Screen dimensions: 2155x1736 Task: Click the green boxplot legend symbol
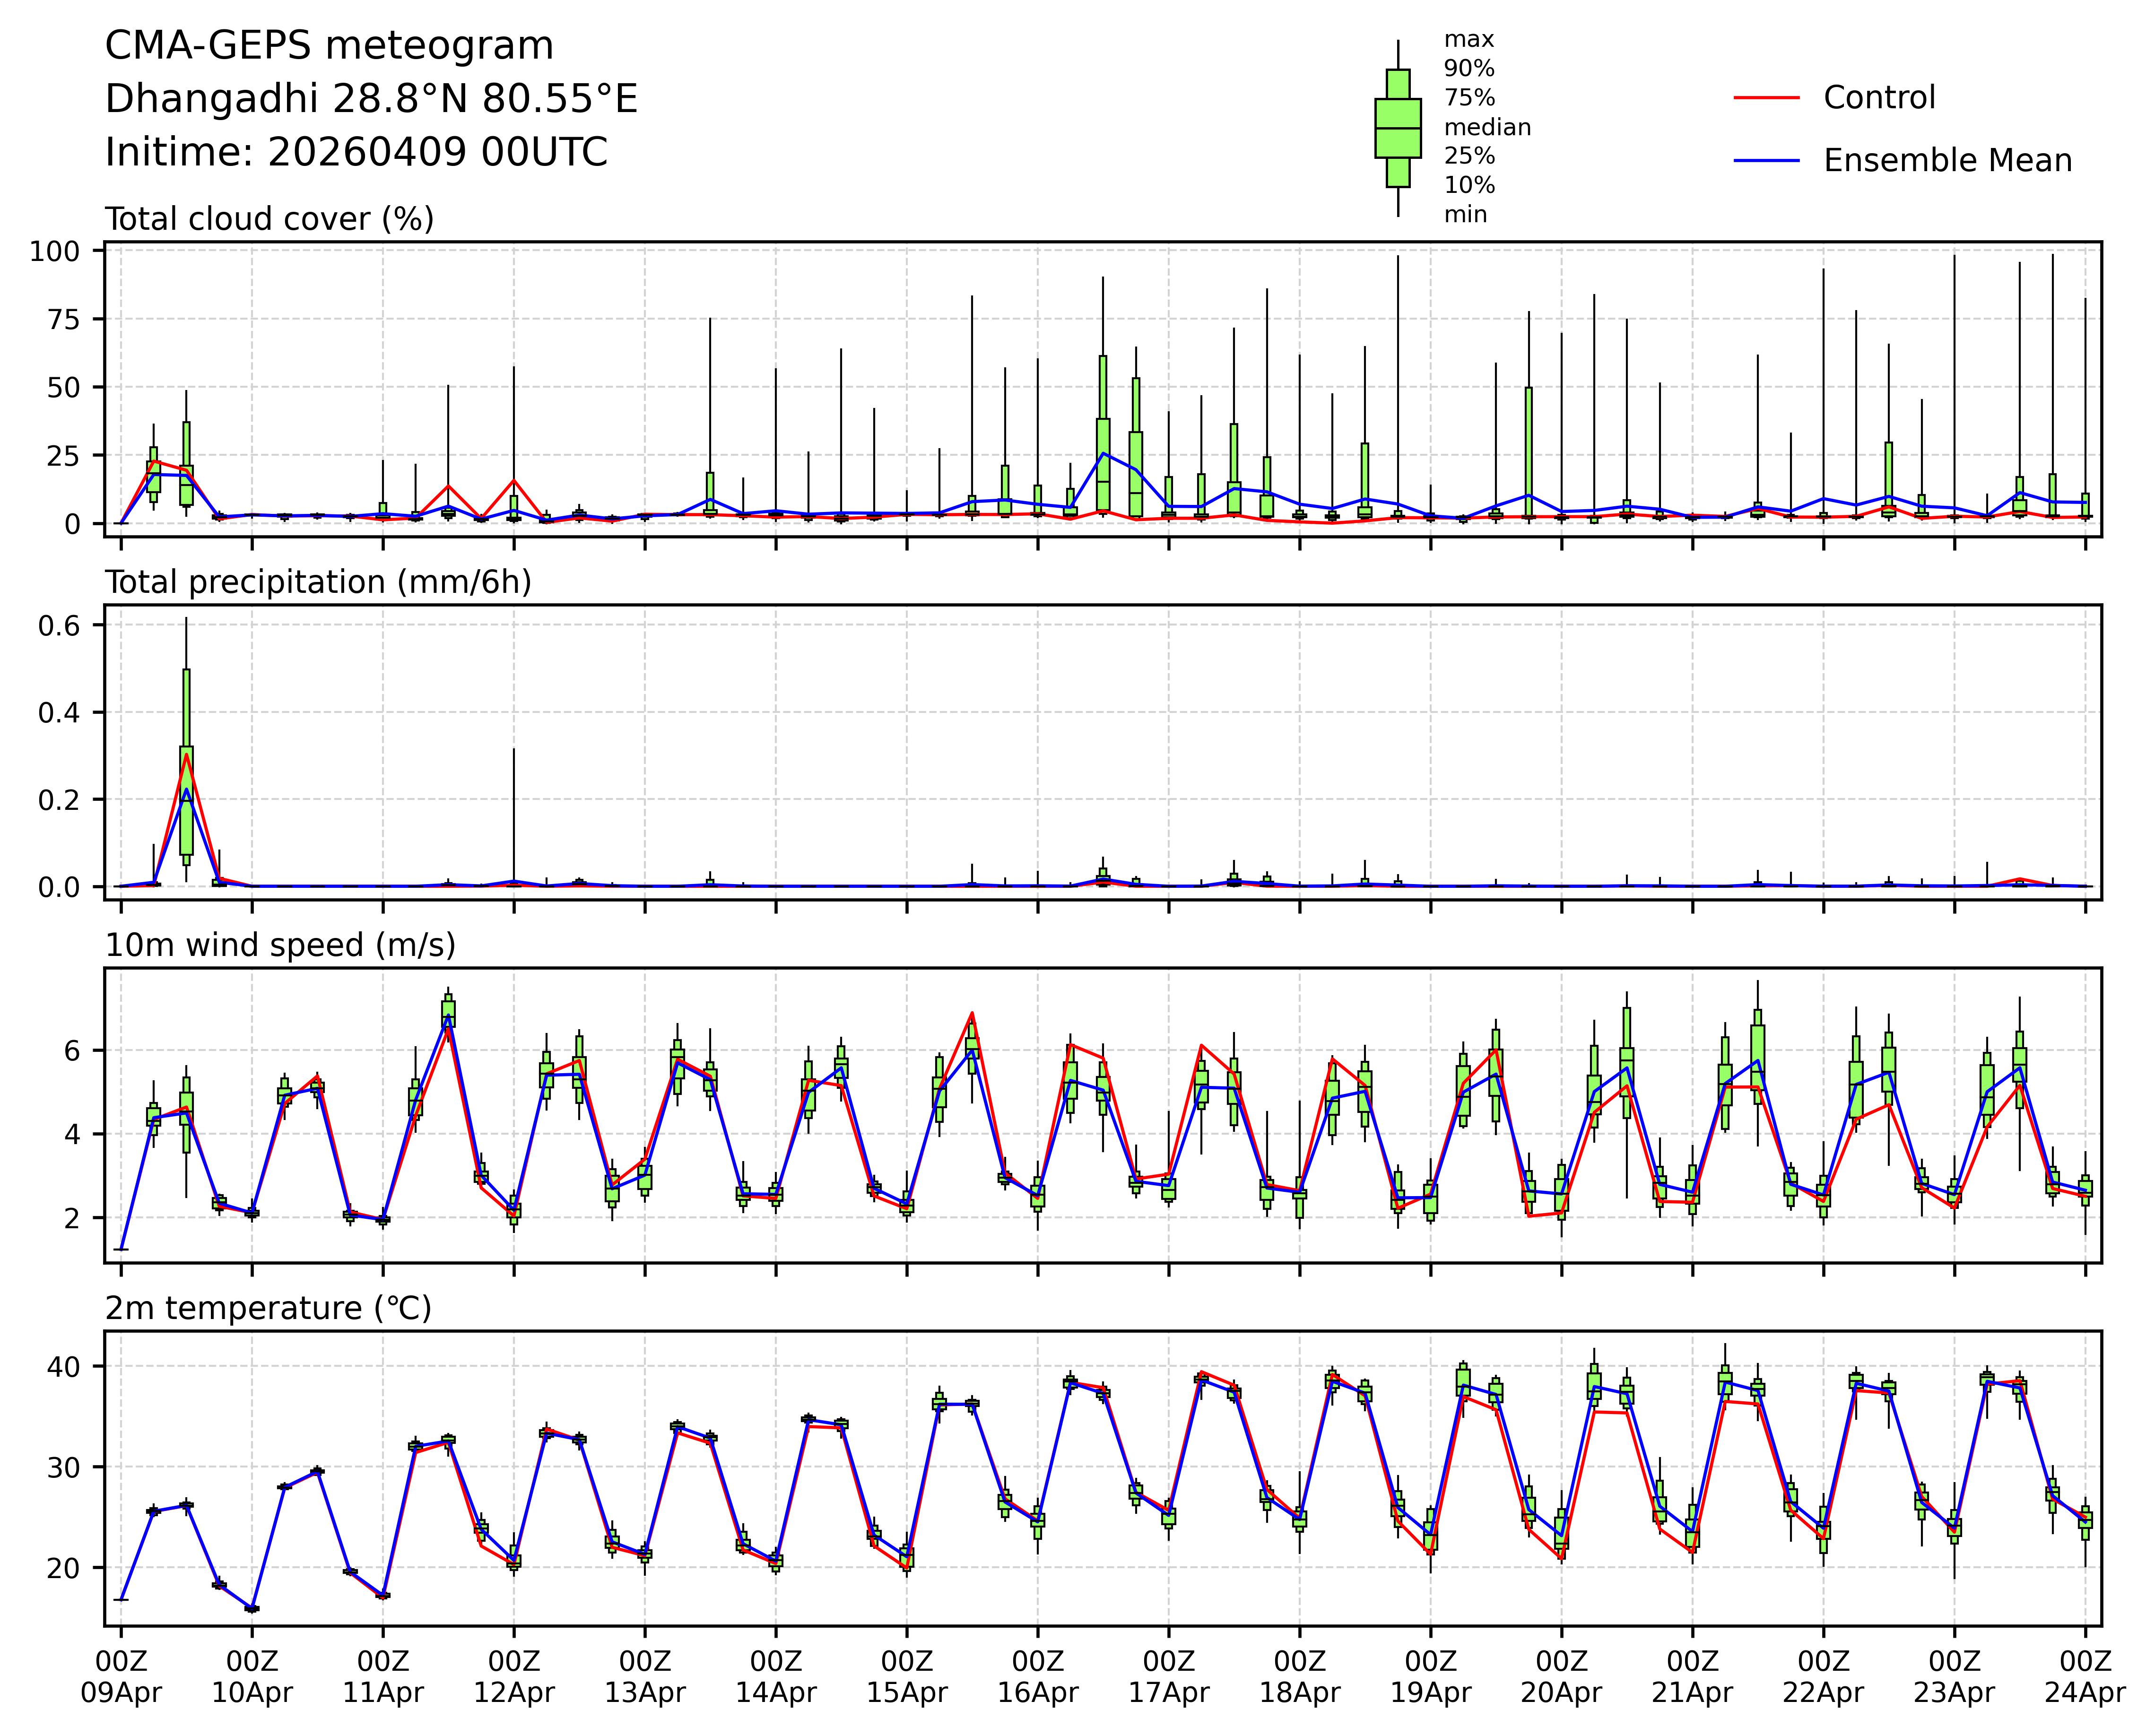point(1397,128)
